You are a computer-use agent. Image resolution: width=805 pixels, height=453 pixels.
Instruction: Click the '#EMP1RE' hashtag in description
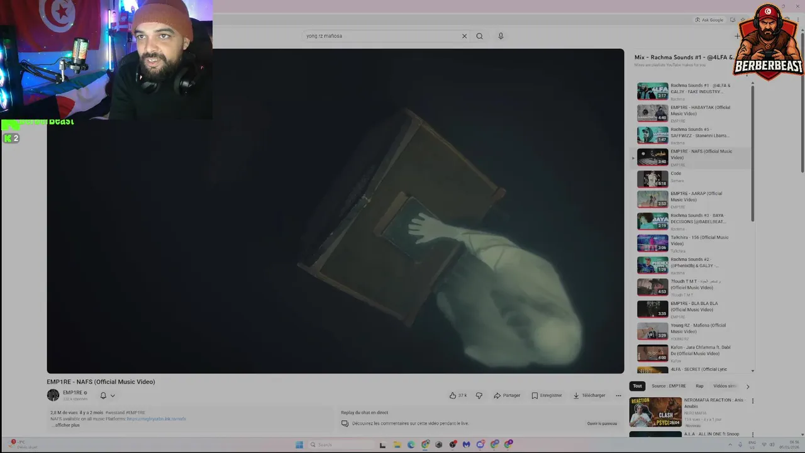click(x=135, y=413)
